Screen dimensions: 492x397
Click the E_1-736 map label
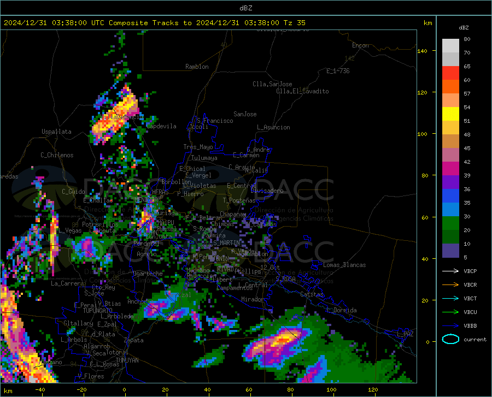click(x=338, y=71)
